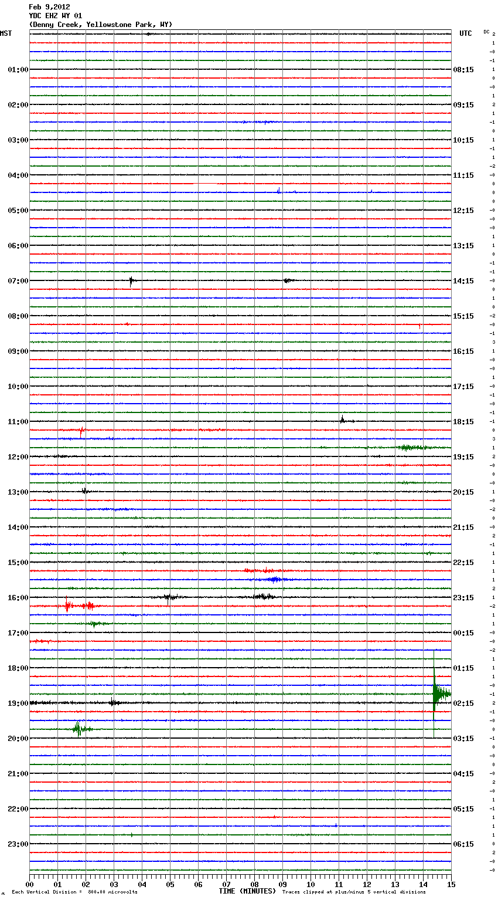Click minute '00' on the bottom axis
Screen dimensions: 498x900
[29, 884]
